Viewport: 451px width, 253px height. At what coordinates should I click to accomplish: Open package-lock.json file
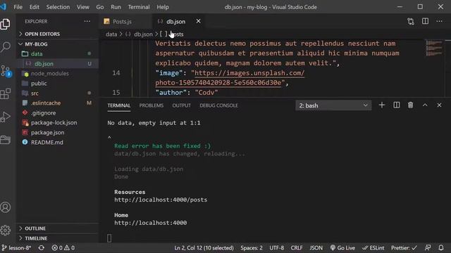click(x=54, y=122)
